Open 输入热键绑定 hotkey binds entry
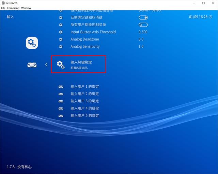Viewport: 218px width, 174px height. [79, 64]
